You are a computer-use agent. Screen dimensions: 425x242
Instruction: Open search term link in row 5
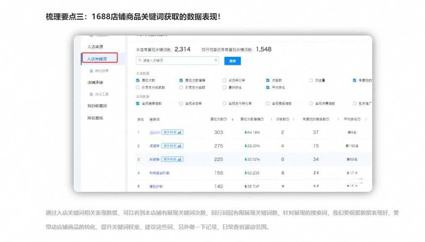tap(156, 186)
